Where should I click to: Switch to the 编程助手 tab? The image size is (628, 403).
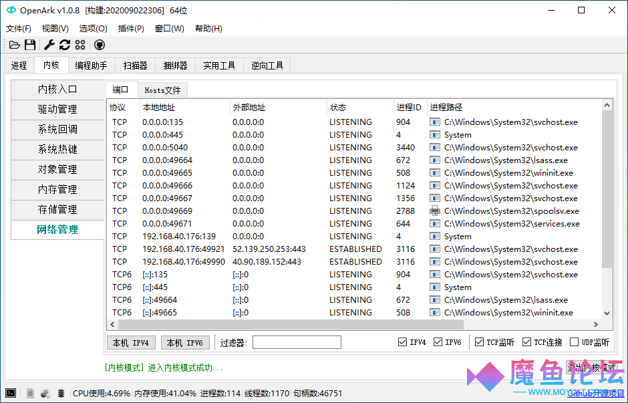[92, 65]
